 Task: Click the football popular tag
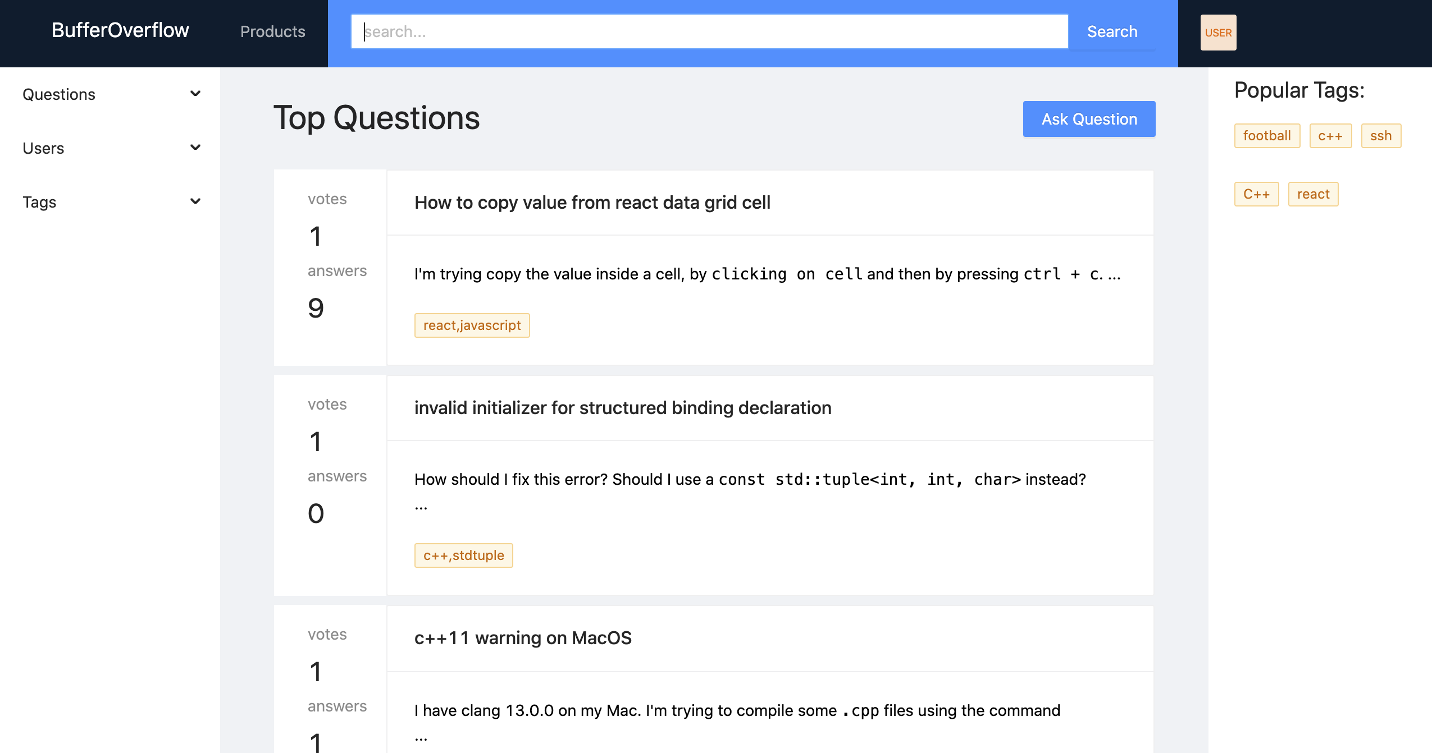point(1267,135)
